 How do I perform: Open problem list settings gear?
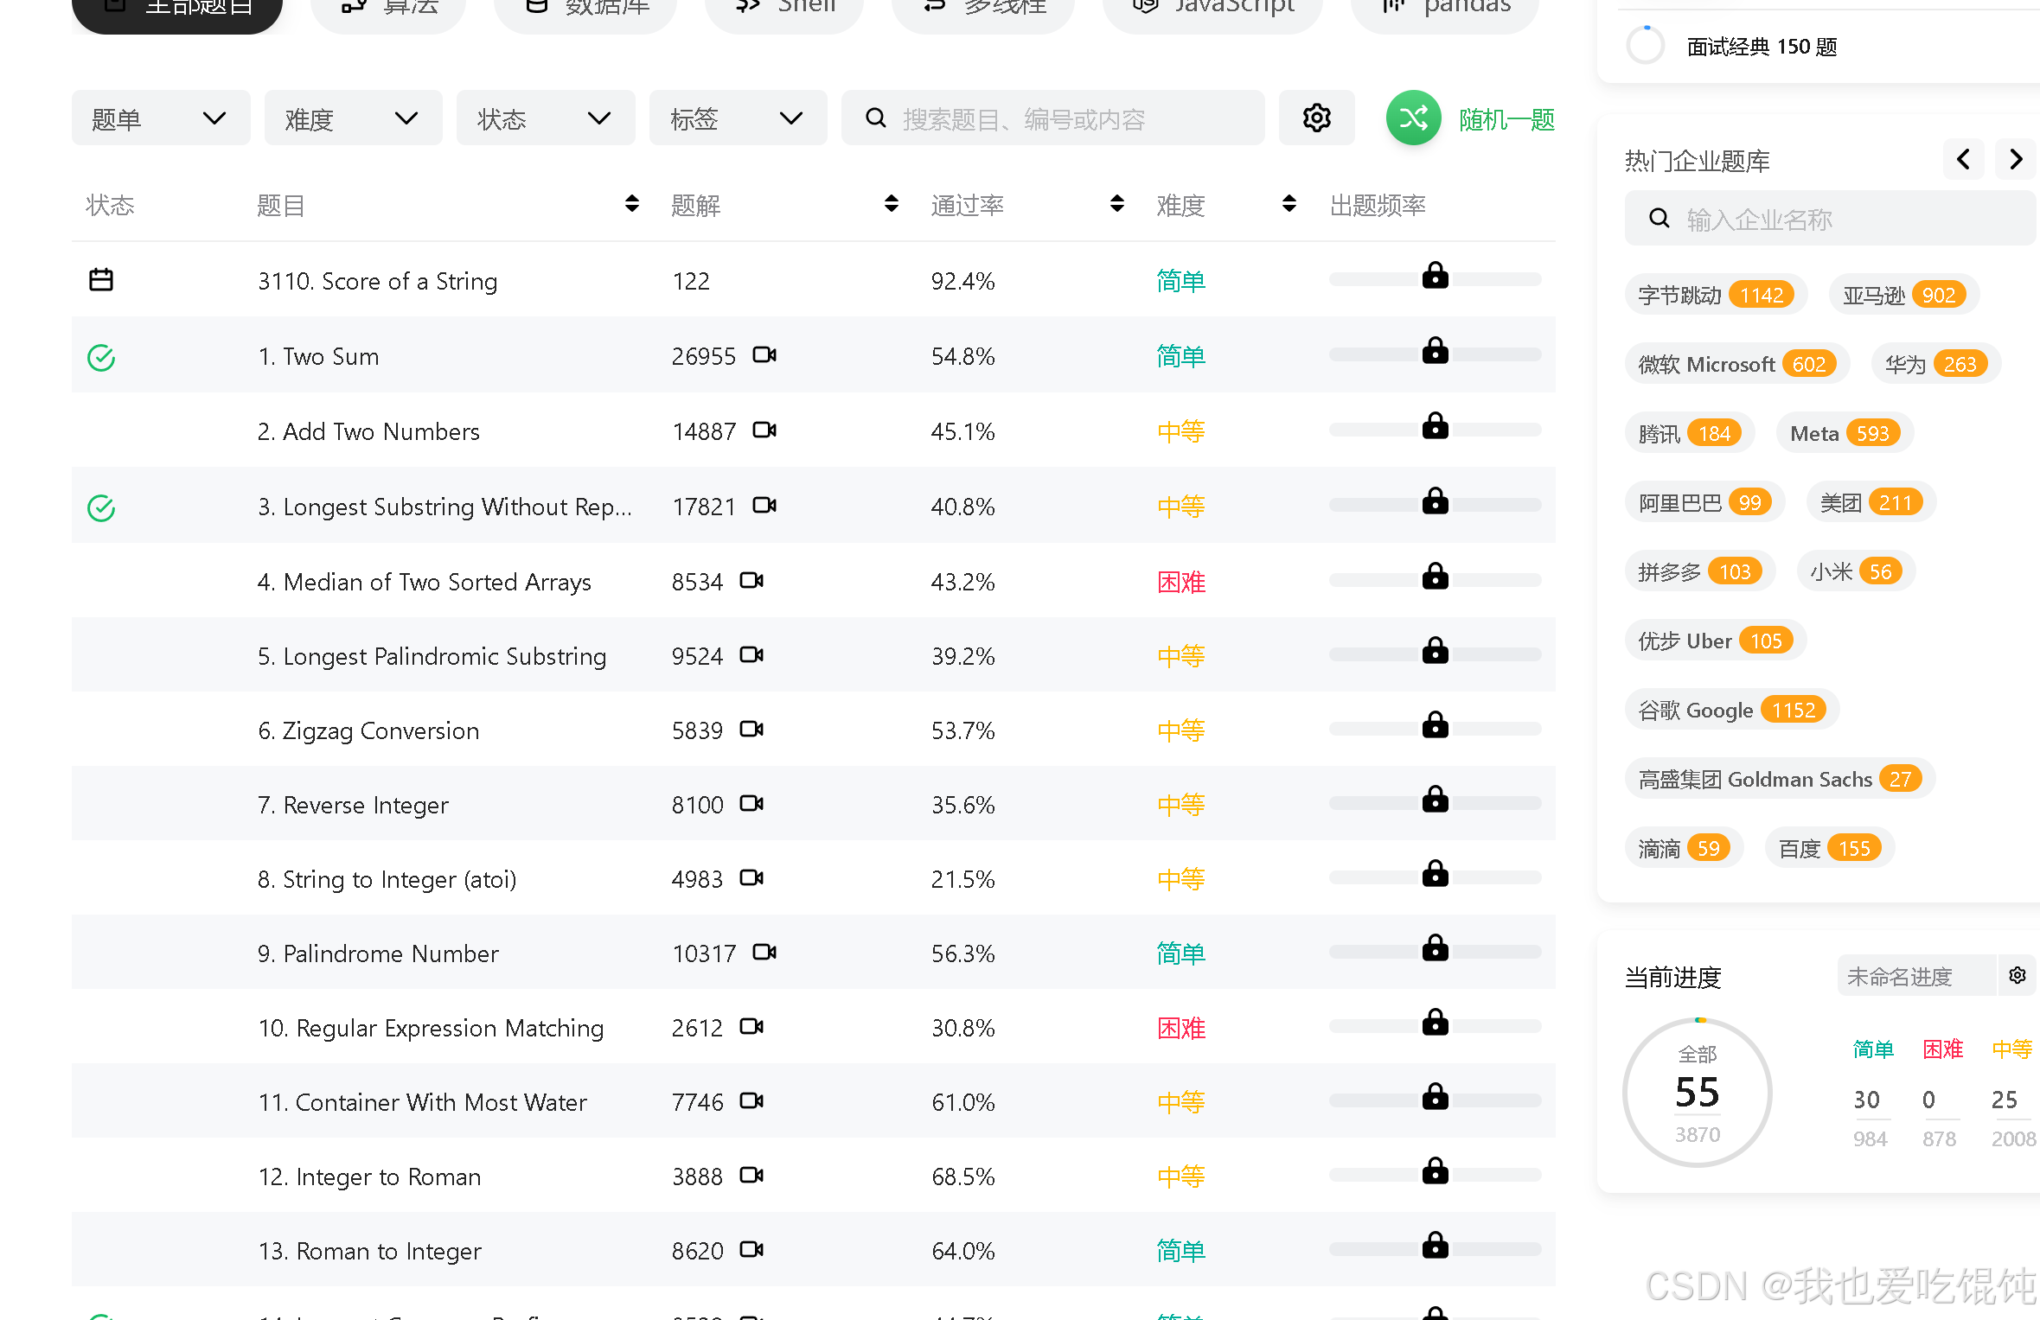[x=1316, y=118]
